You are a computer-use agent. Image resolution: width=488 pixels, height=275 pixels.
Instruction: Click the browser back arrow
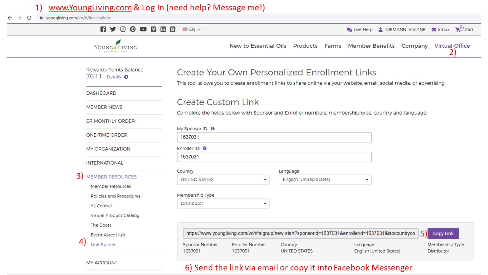[x=10, y=18]
